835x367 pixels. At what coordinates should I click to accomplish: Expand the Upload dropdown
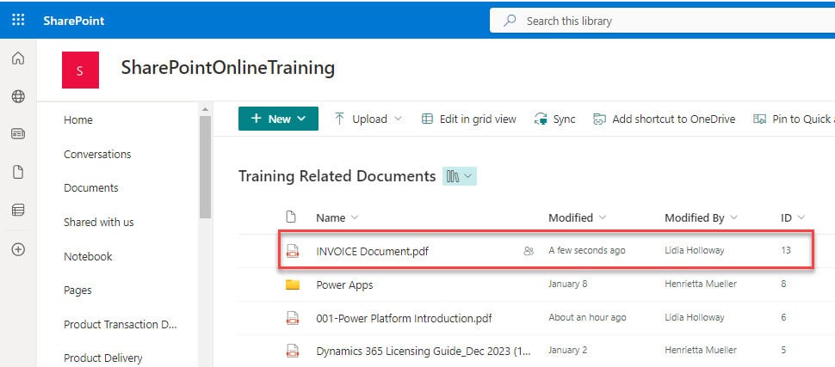(x=398, y=119)
